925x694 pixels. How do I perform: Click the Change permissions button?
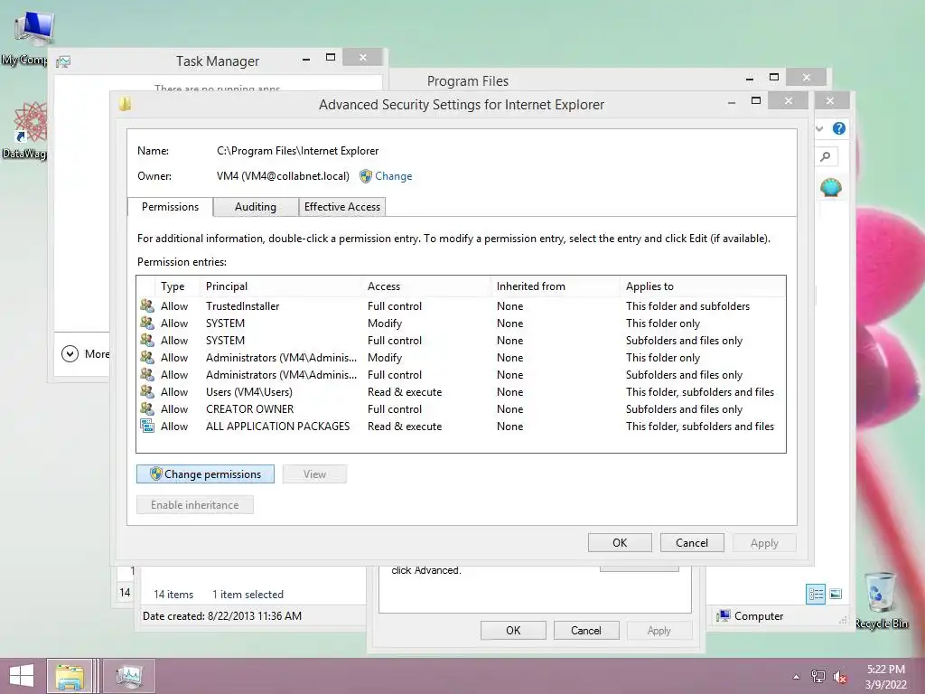coord(205,474)
